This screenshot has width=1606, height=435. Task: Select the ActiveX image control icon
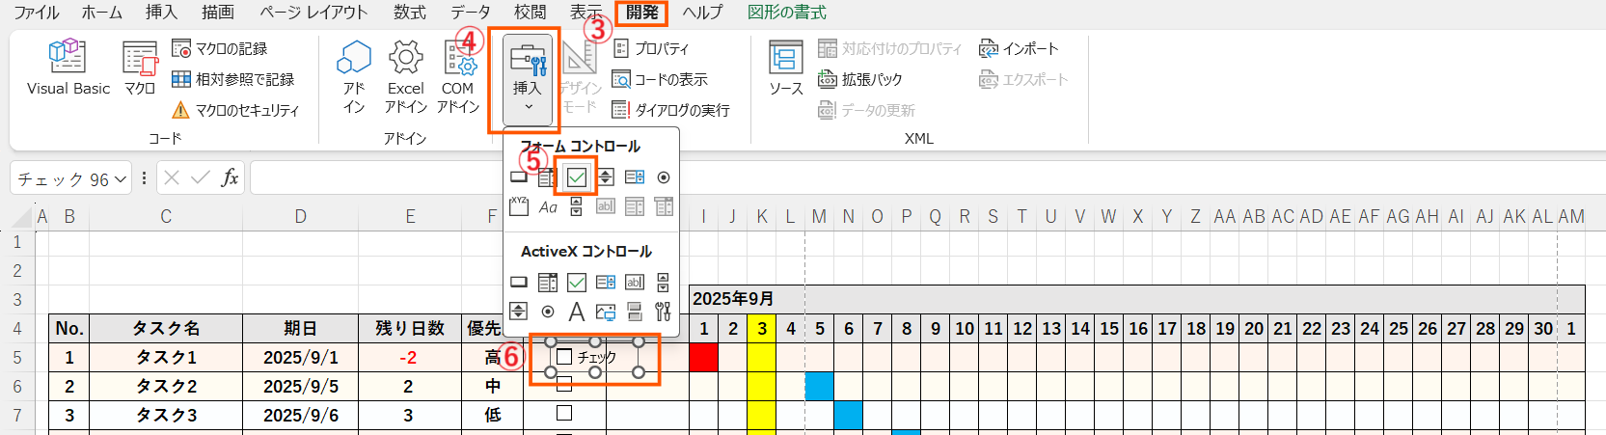point(606,312)
